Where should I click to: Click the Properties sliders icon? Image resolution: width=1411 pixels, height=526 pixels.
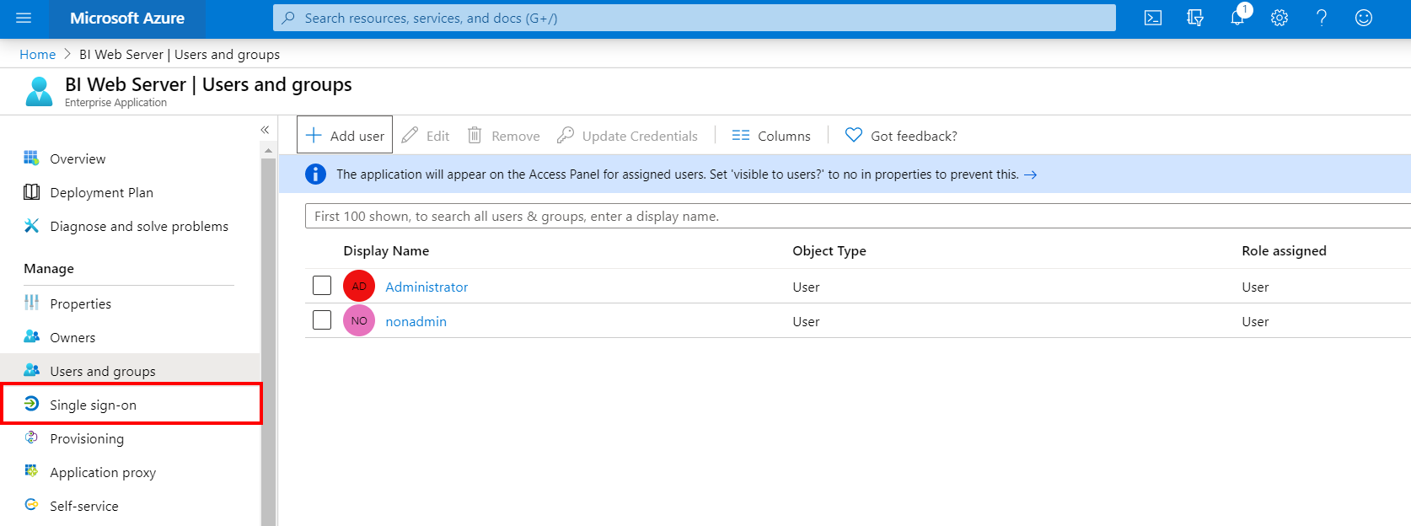[x=31, y=303]
